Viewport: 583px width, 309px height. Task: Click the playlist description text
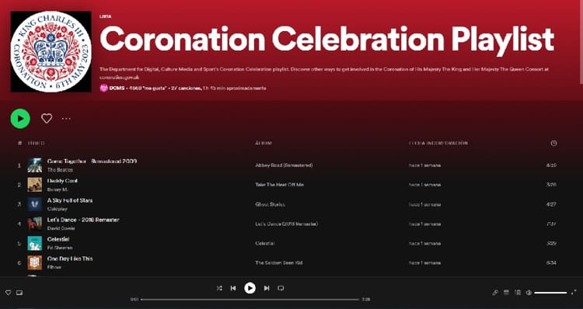(x=324, y=73)
